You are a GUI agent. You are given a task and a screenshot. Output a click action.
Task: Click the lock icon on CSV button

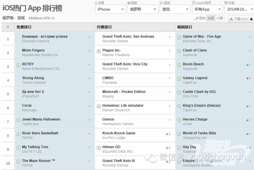coord(251,19)
